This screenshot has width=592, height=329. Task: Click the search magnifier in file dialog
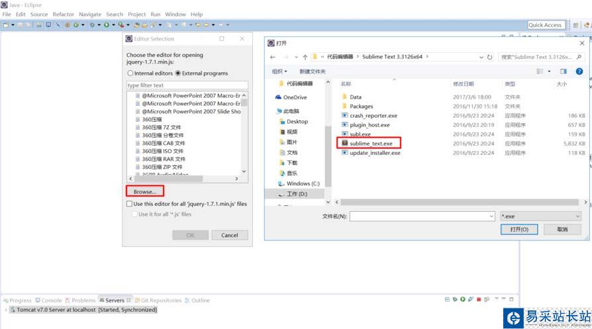[579, 57]
